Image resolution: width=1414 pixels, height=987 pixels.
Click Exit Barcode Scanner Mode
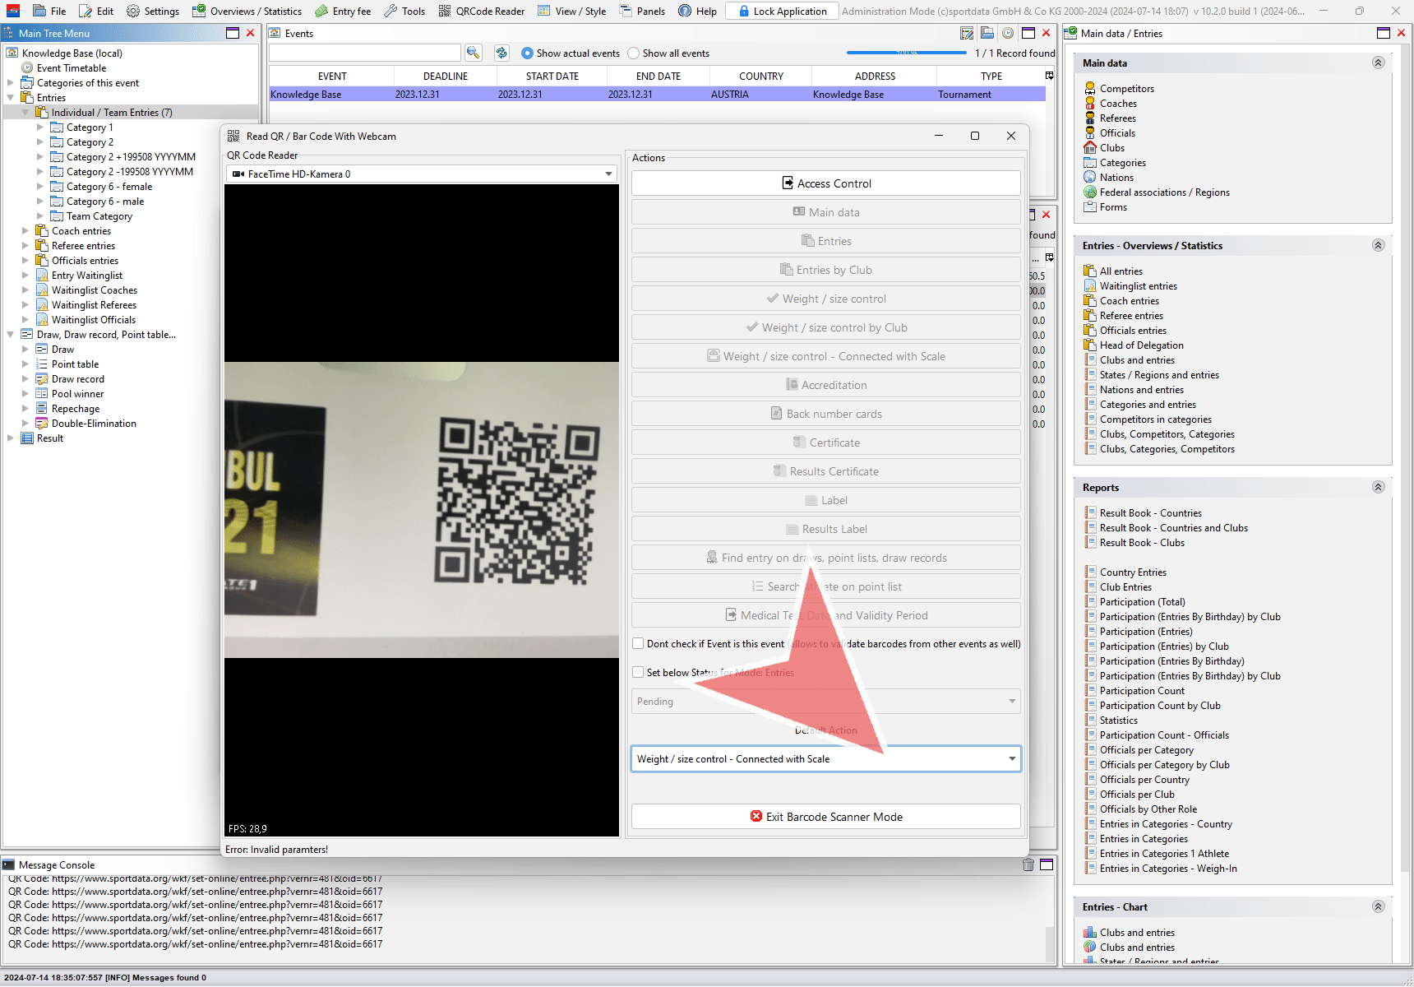pyautogui.click(x=825, y=817)
